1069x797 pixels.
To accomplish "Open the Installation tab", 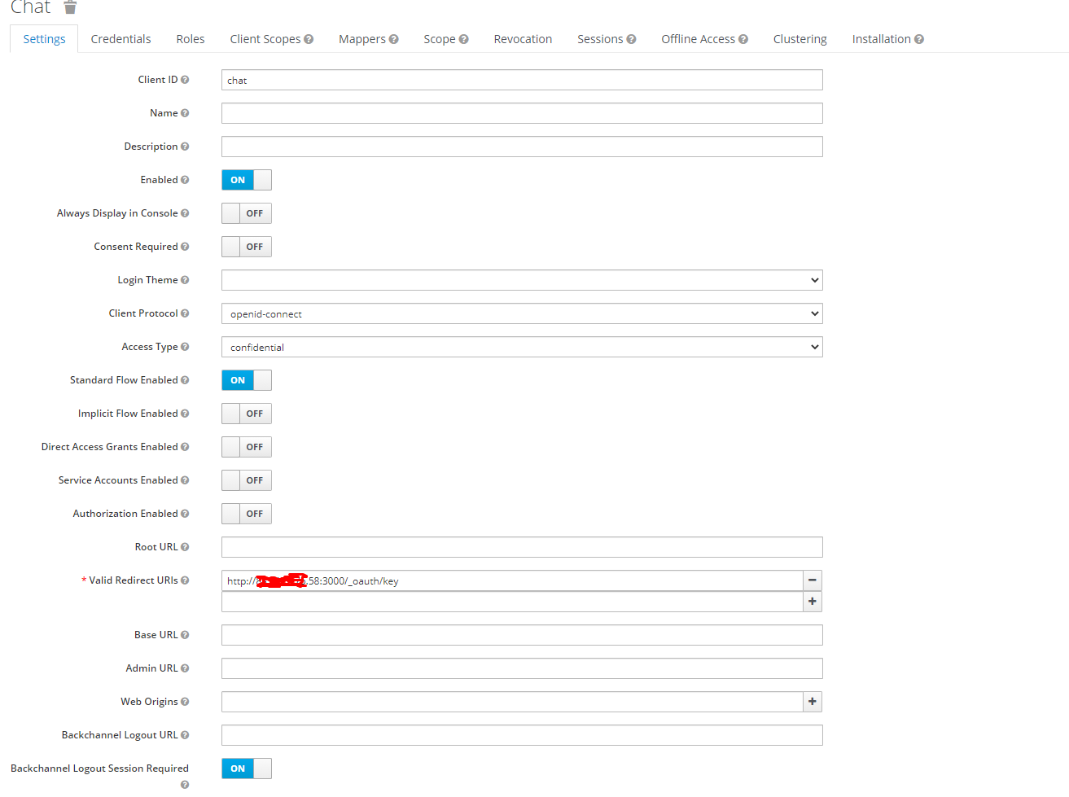I will click(882, 38).
